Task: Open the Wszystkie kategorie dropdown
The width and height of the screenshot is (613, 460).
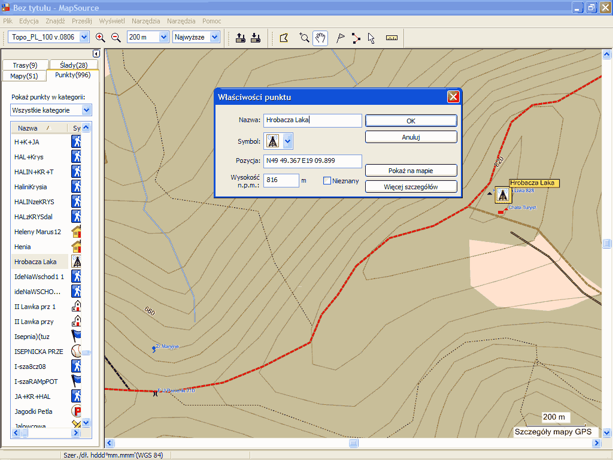Action: (86, 110)
